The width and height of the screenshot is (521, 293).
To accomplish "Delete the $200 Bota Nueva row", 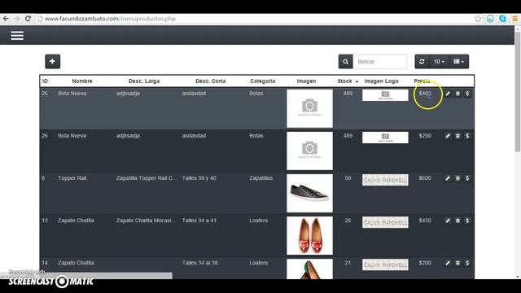I will [458, 136].
